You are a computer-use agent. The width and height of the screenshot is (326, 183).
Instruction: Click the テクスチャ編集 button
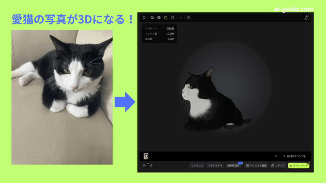(256, 166)
